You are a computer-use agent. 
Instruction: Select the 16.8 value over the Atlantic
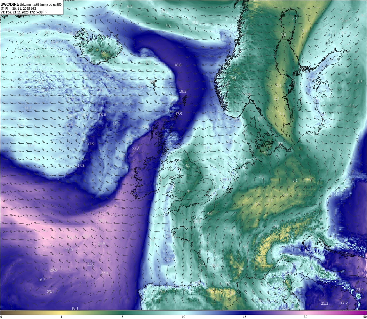tap(102, 115)
